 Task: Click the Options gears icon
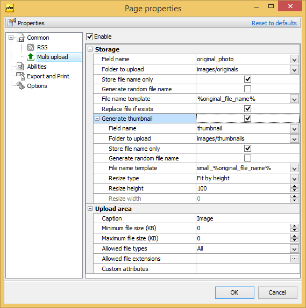[20, 86]
